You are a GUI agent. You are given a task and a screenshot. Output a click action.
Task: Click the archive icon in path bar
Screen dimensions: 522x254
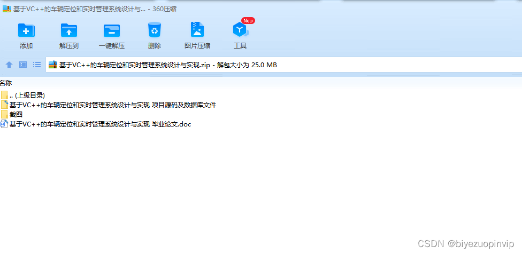(53, 65)
